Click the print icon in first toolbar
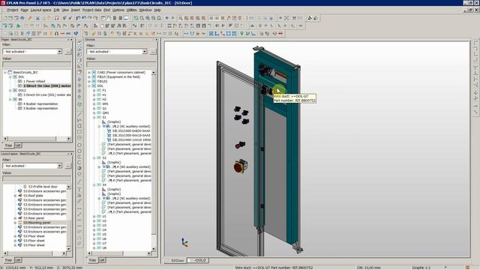 click(x=22, y=18)
